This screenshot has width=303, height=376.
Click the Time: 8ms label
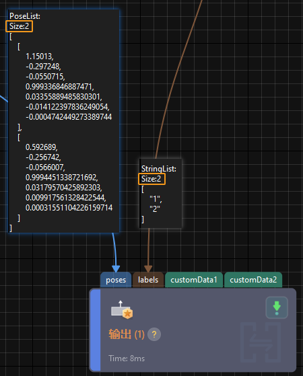point(127,359)
